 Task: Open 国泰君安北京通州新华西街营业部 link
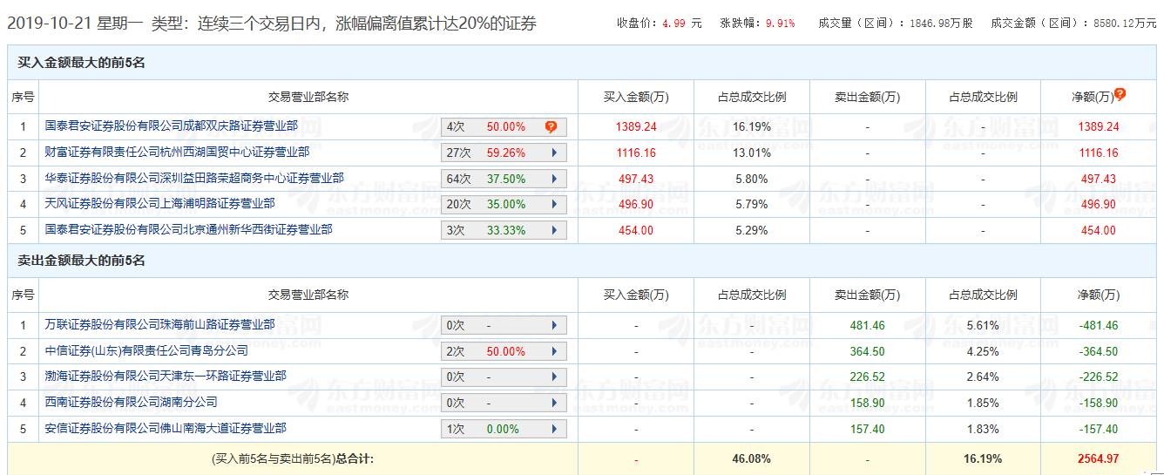188,229
